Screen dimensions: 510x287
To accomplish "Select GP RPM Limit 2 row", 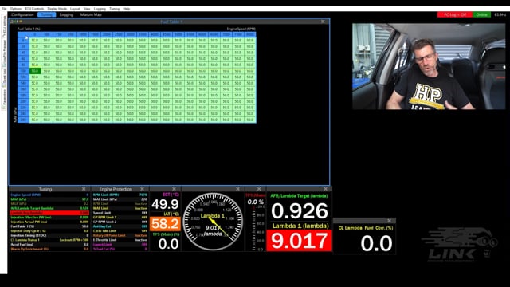I will click(120, 222).
